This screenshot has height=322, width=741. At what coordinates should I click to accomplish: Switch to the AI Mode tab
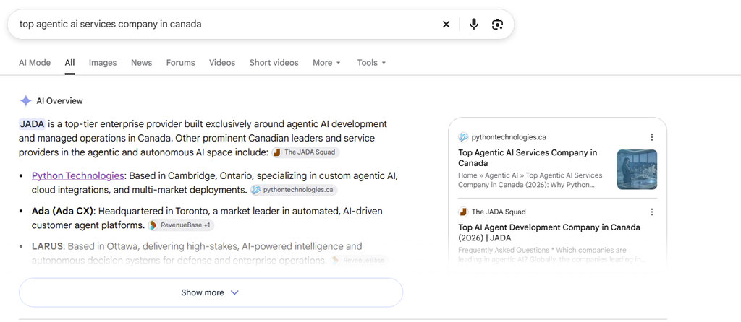click(x=35, y=63)
